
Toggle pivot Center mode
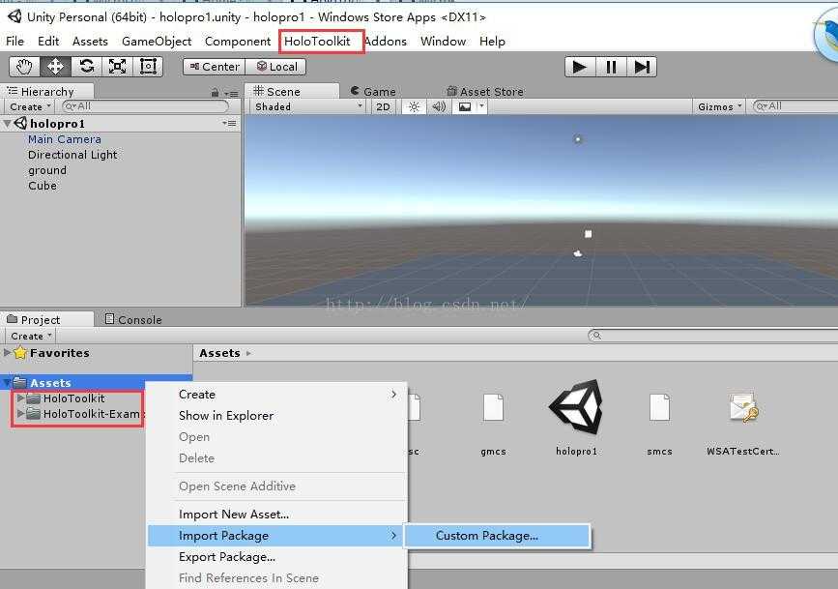pos(215,67)
